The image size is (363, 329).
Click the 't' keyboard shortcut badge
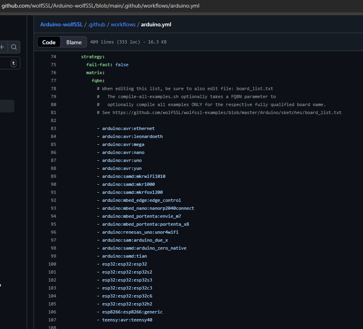[x=14, y=63]
